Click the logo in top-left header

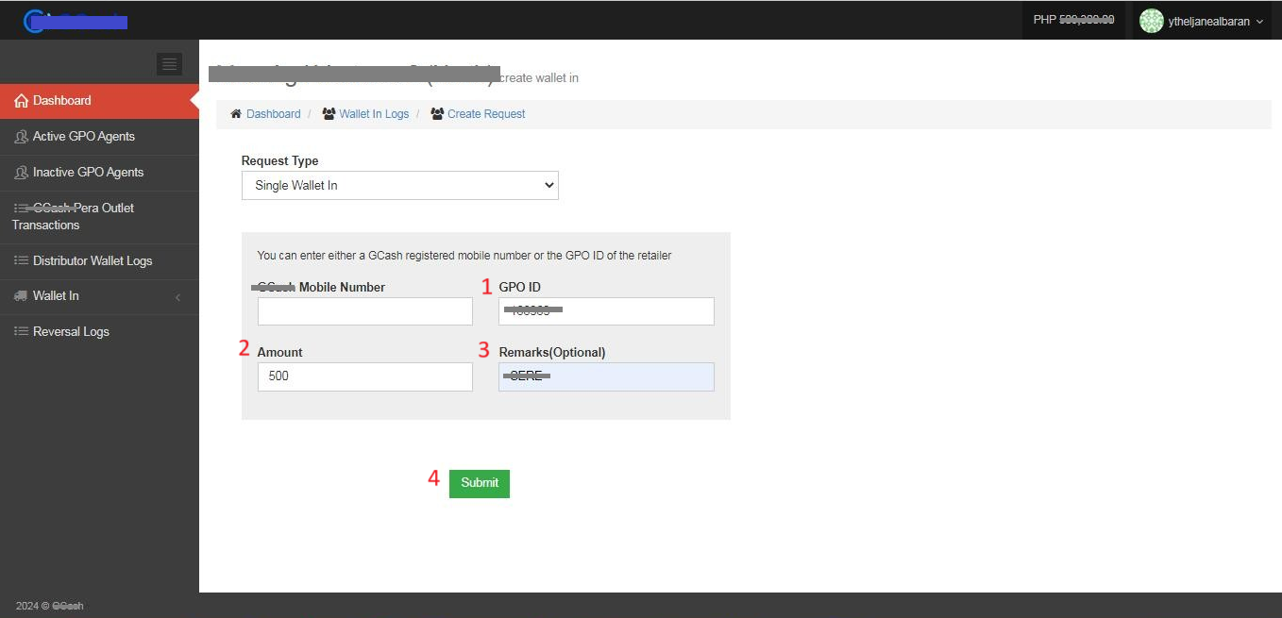tap(76, 21)
